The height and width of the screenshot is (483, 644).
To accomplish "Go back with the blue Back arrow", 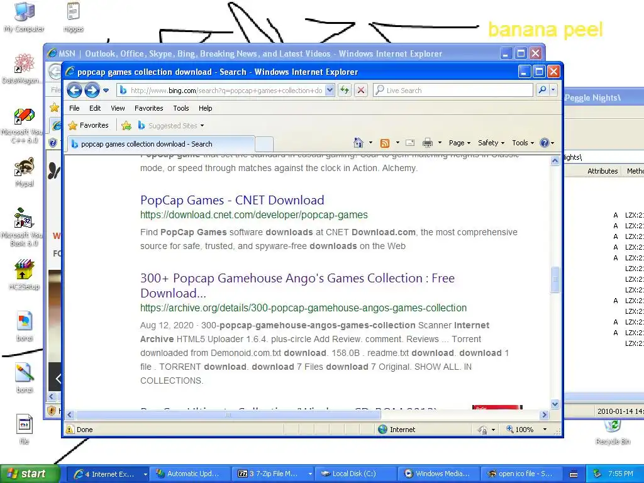I will tap(74, 90).
